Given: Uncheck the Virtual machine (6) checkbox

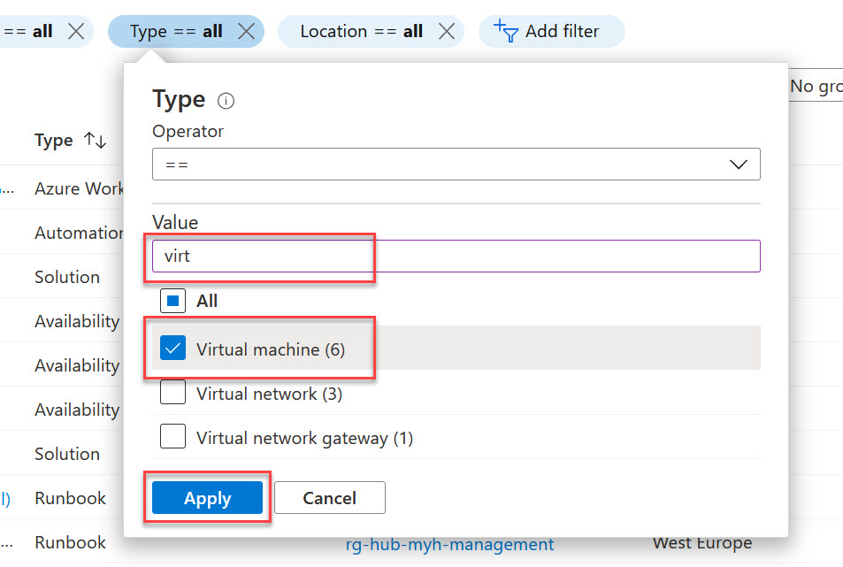Looking at the screenshot, I should [172, 349].
